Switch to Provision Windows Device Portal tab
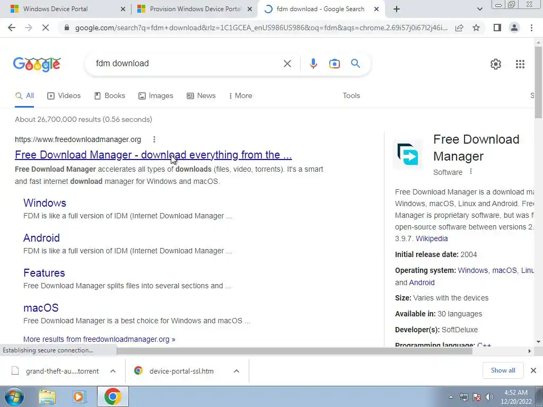 pyautogui.click(x=196, y=9)
